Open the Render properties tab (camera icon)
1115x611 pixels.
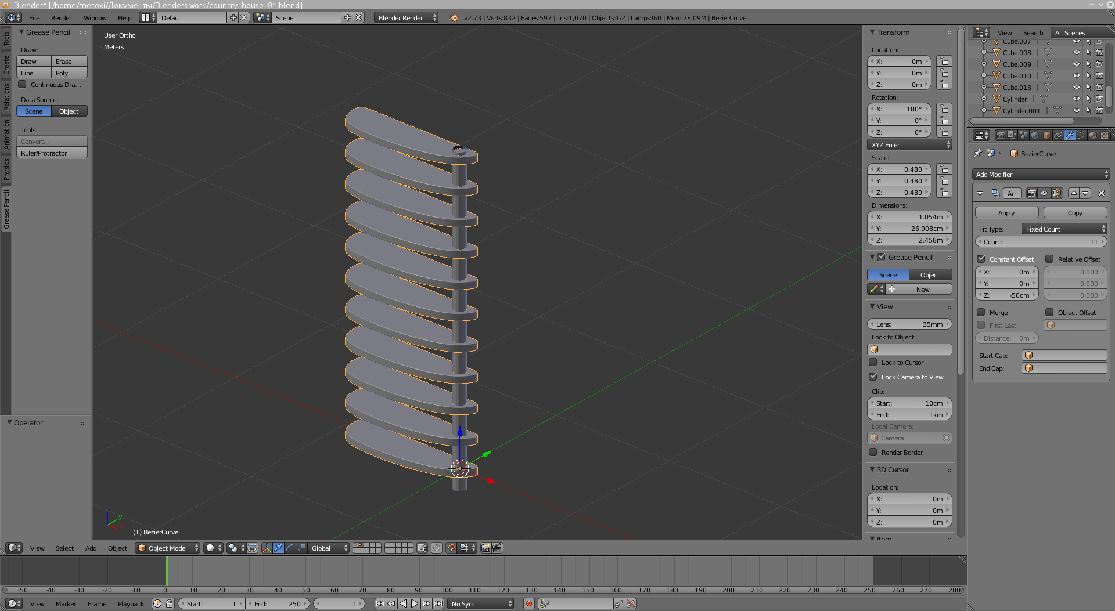(1000, 135)
